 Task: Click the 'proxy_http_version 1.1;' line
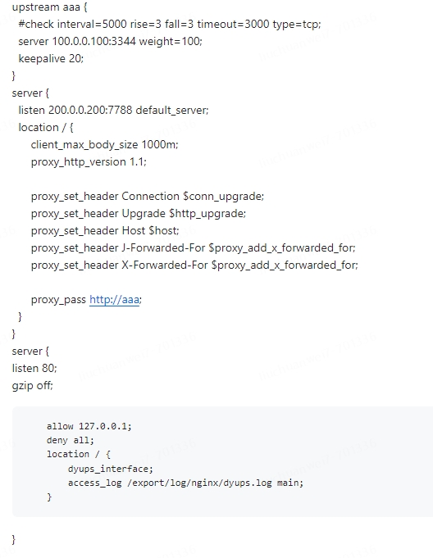pos(89,162)
